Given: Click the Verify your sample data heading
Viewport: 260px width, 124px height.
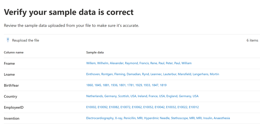Looking at the screenshot, I should [69, 12].
